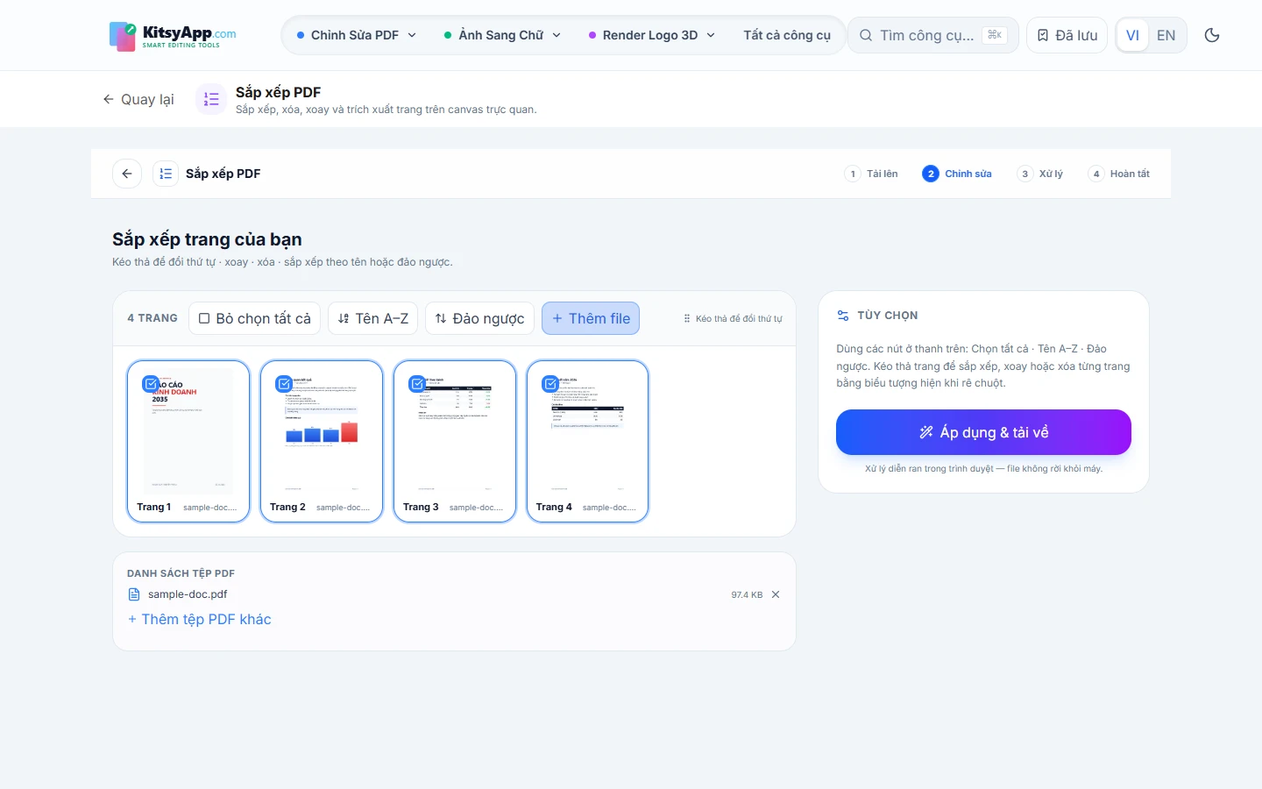Click Quay lại back link
Screen dimensions: 1262x789
tap(138, 99)
